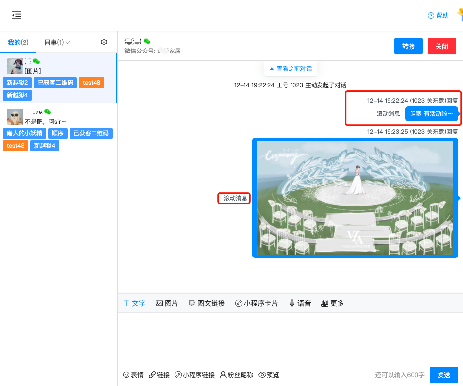This screenshot has width=463, height=386.
Task: Open the 表情 emoji picker
Action: pyautogui.click(x=133, y=375)
